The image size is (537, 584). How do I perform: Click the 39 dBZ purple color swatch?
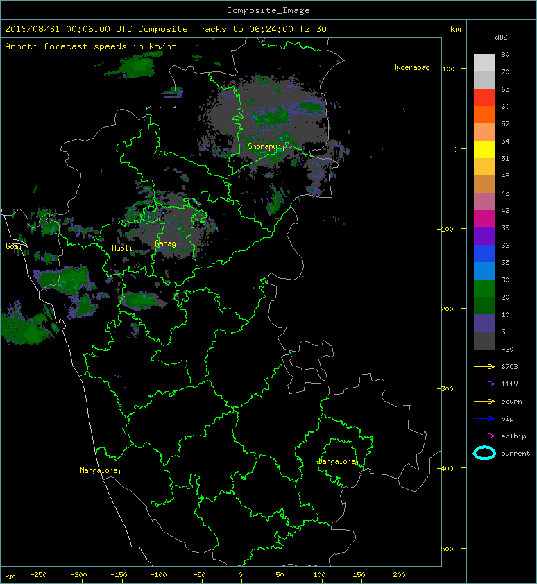pyautogui.click(x=484, y=236)
